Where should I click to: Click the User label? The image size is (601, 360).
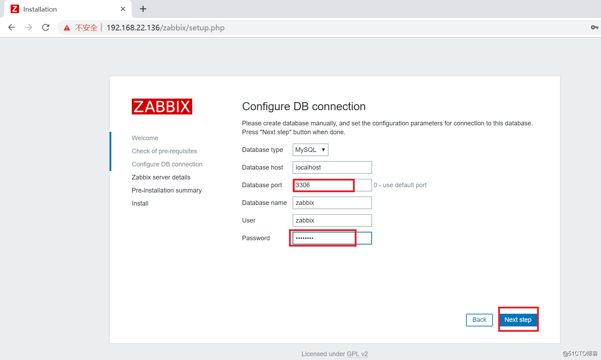point(249,220)
